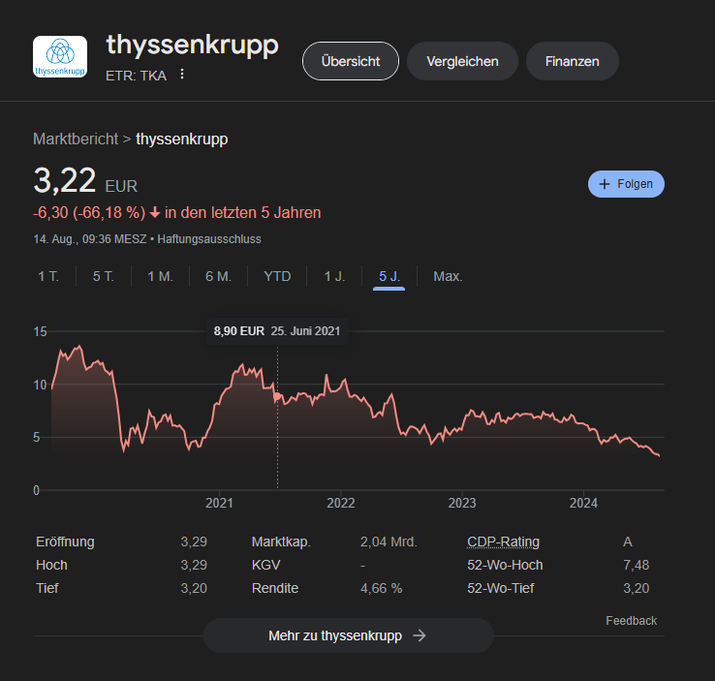The width and height of the screenshot is (715, 681).
Task: Click the 15 y-axis label
Action: coord(40,331)
